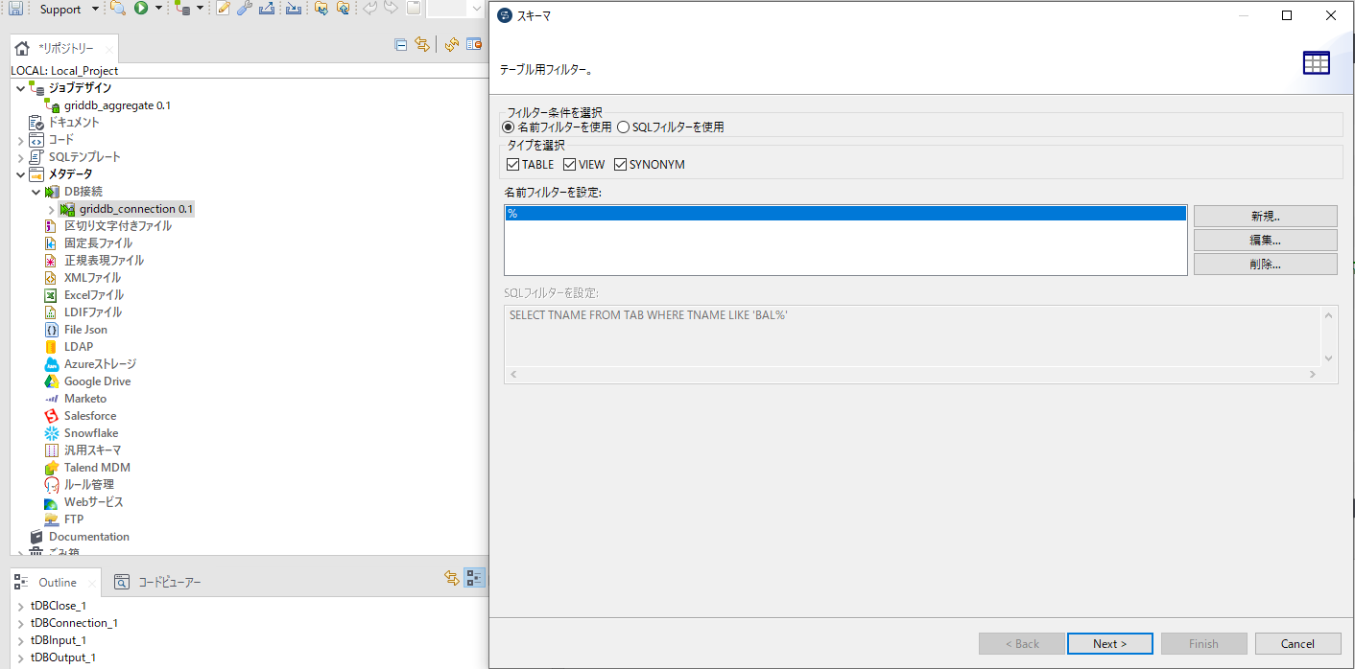
Task: Select the Outline tab
Action: pos(56,582)
